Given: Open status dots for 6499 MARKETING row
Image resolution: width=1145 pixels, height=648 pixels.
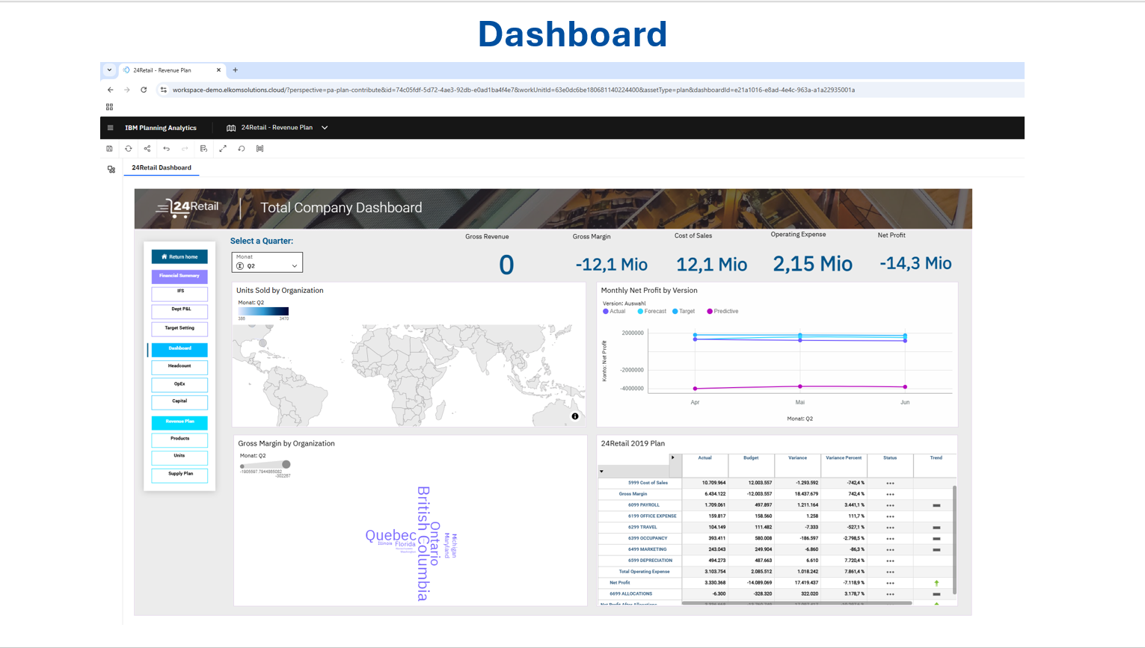Looking at the screenshot, I should tap(890, 549).
